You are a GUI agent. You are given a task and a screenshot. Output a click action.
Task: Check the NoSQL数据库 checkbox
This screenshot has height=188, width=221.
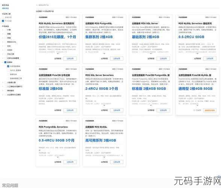point(8,70)
